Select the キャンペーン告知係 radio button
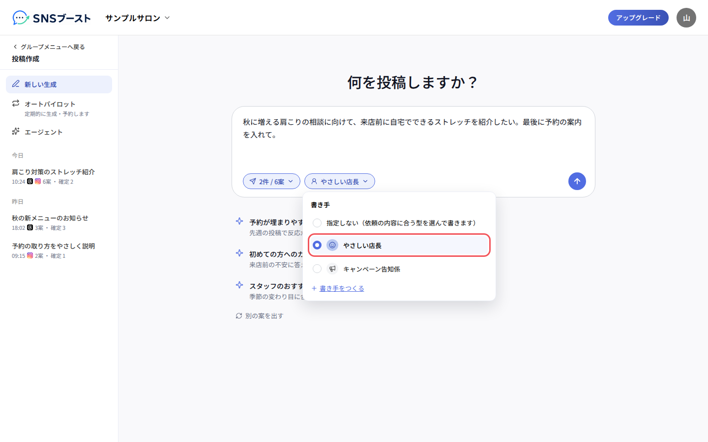Screen dimensions: 708x442 317,269
